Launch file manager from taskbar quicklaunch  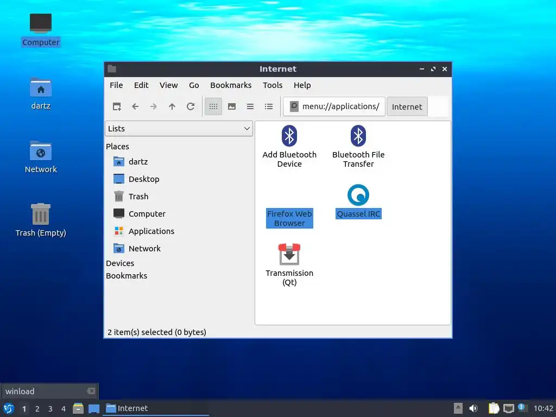[x=78, y=408]
